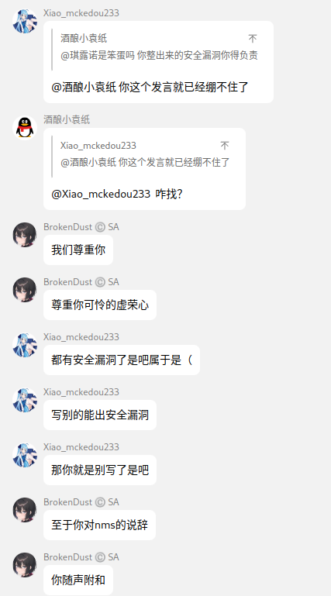Open the quoted text about 安全漏洞你得负责
Viewport: 331px width, 596px height.
point(159,55)
